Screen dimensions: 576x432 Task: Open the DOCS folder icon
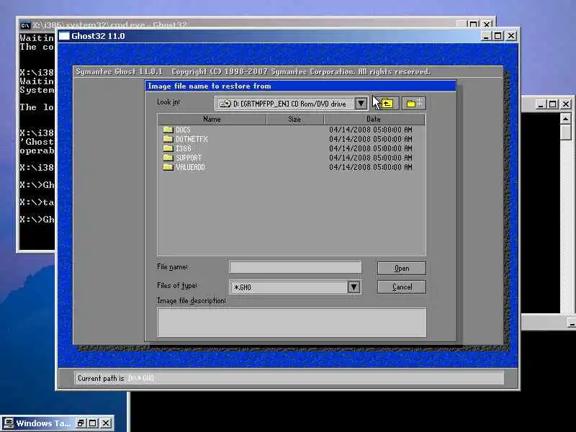click(x=168, y=130)
